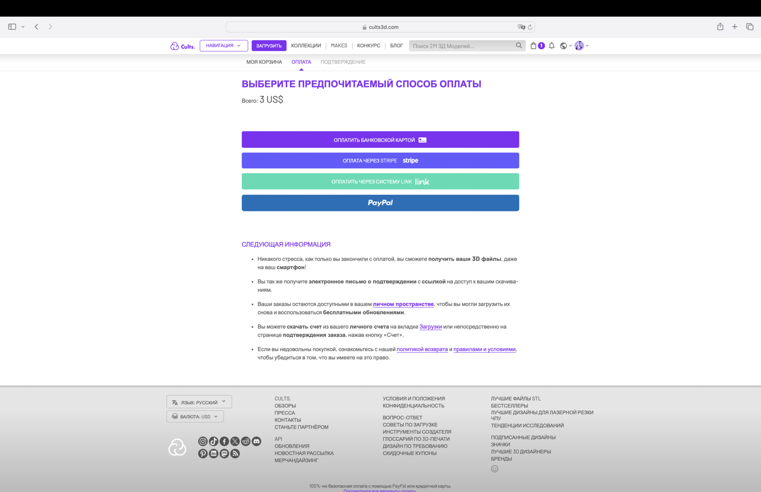The width and height of the screenshot is (761, 492).
Task: Open Cults LinkedIn icon
Action: 214,454
